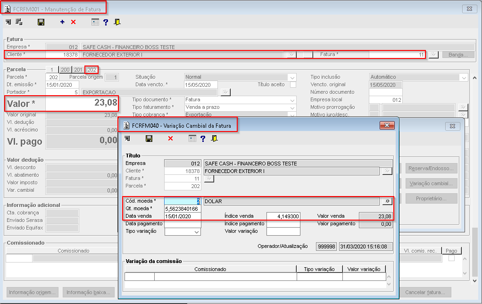
Task: Open the calendar icon in the main window toolbar
Action: [x=95, y=22]
